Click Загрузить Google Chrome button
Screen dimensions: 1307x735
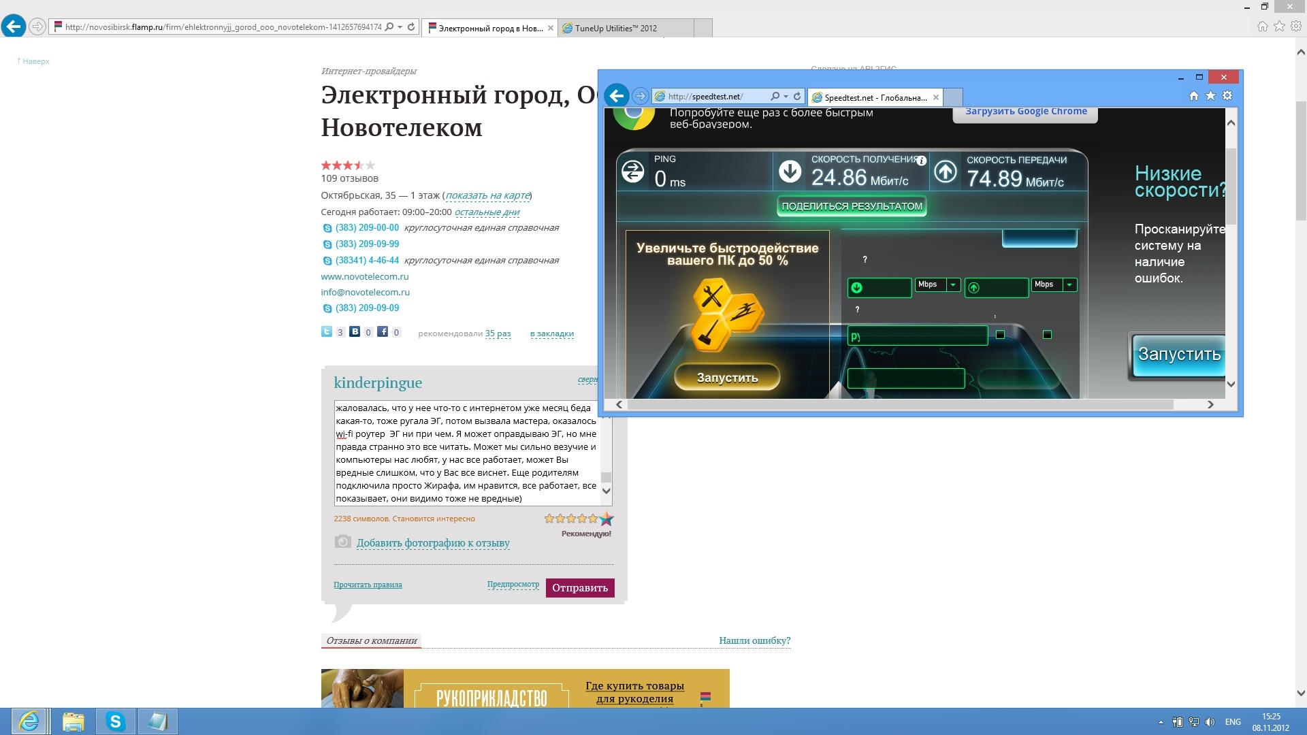1026,113
